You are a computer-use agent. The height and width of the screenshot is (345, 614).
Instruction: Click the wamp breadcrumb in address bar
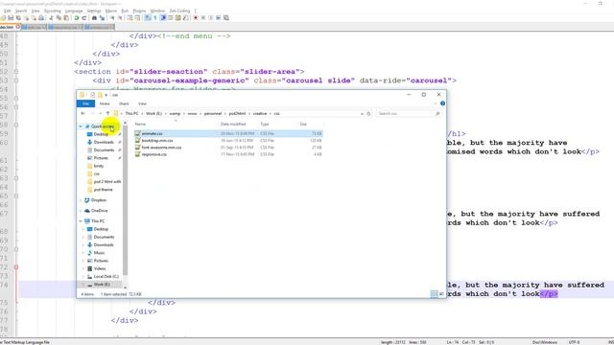click(x=175, y=113)
